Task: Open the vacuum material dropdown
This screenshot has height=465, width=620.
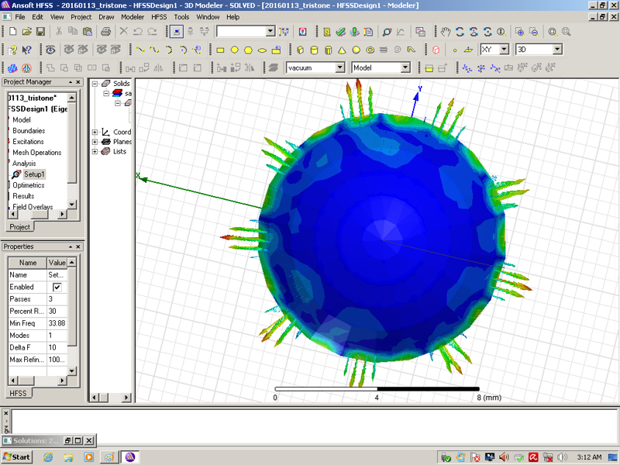Action: tap(339, 68)
